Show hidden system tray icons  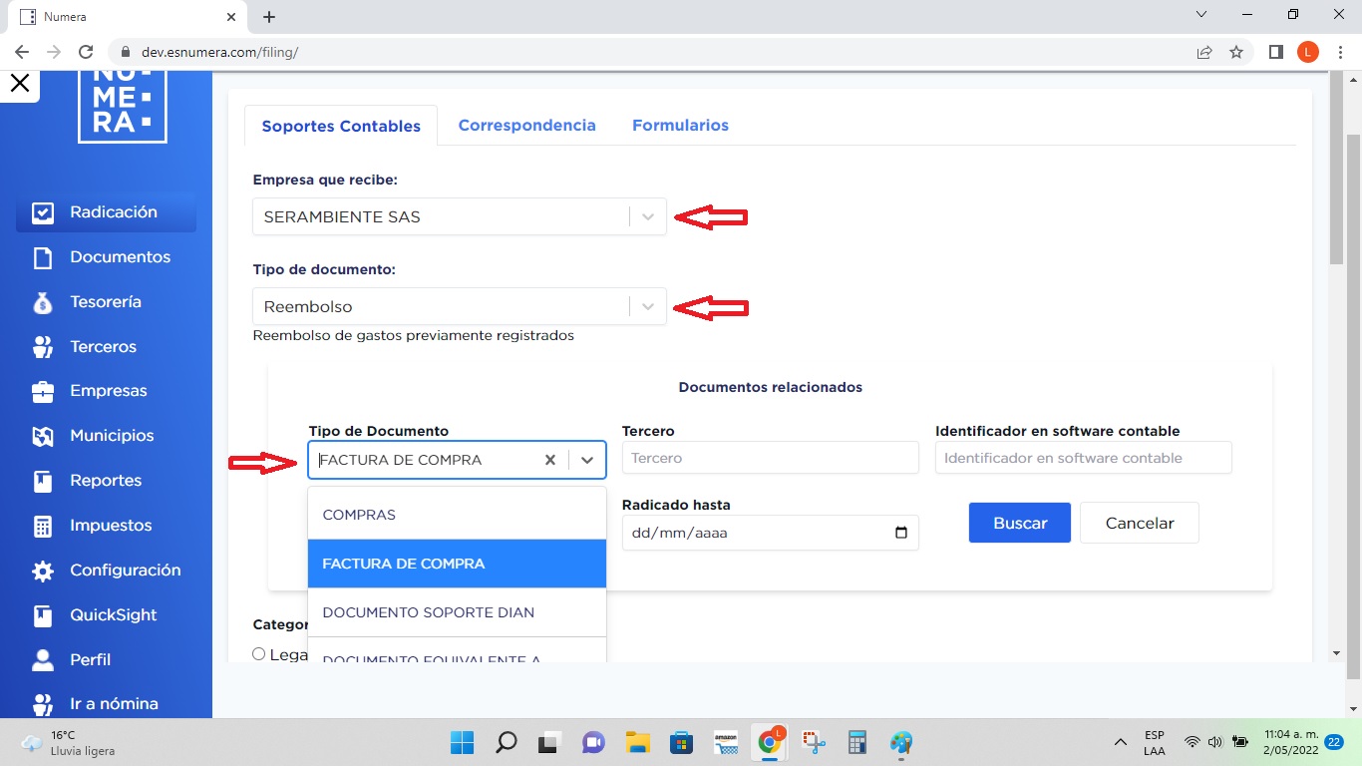1122,742
